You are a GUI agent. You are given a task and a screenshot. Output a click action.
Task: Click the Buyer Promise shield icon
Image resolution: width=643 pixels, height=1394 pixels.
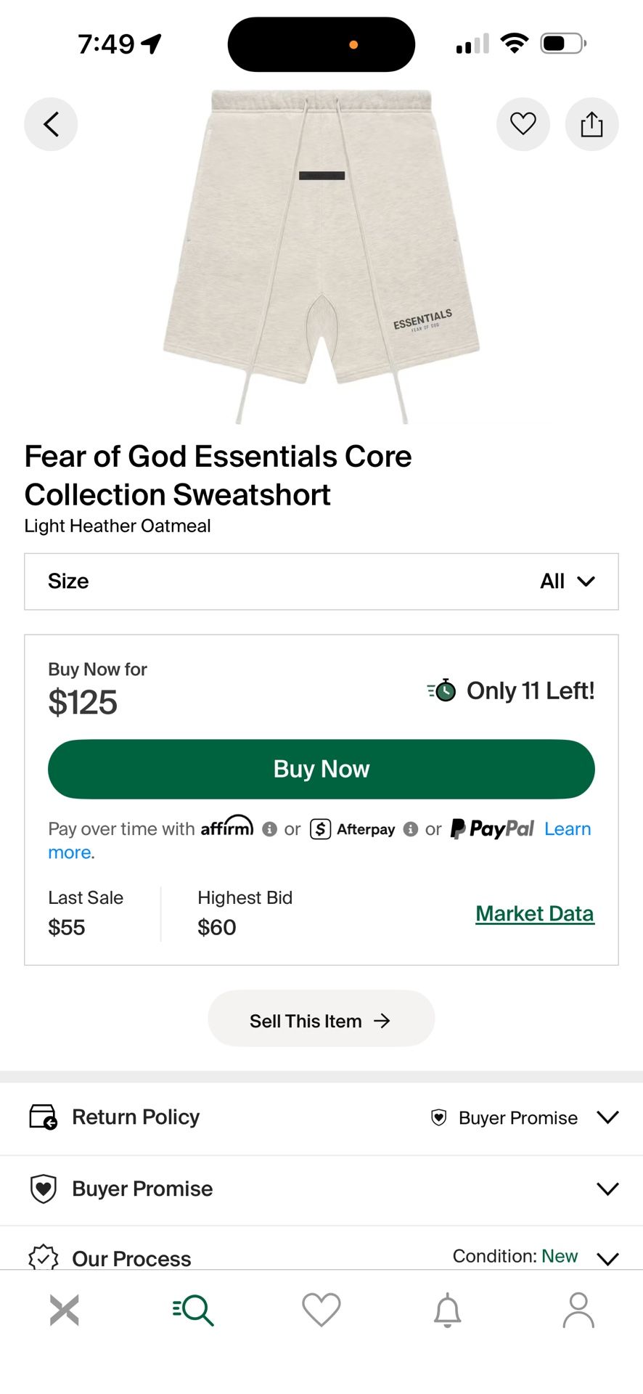pyautogui.click(x=43, y=1189)
